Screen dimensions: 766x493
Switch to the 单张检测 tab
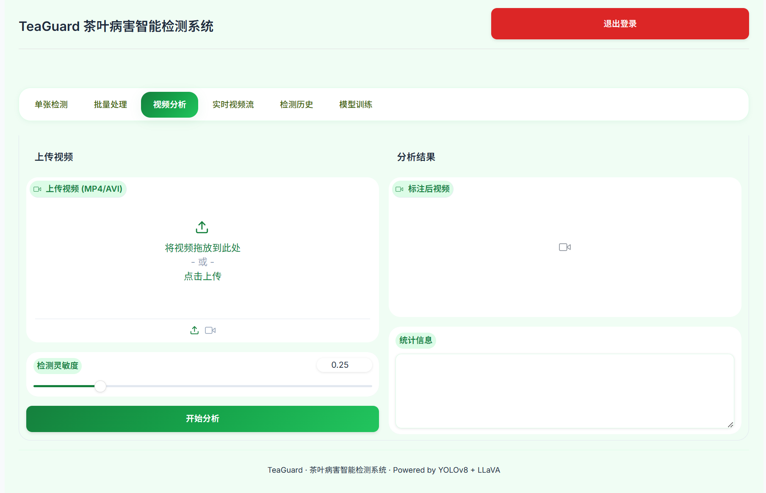click(51, 105)
